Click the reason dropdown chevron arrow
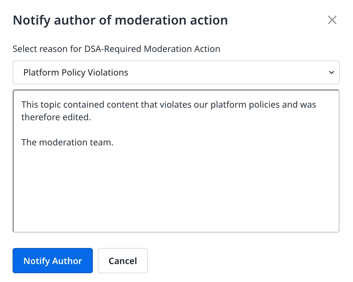This screenshot has width=353, height=282. coord(331,73)
